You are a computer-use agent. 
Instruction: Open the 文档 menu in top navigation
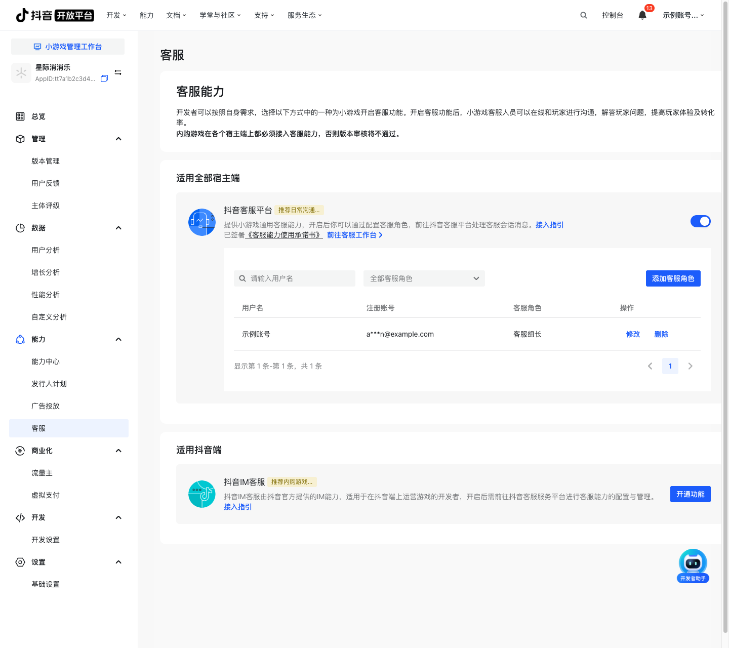[x=176, y=15]
